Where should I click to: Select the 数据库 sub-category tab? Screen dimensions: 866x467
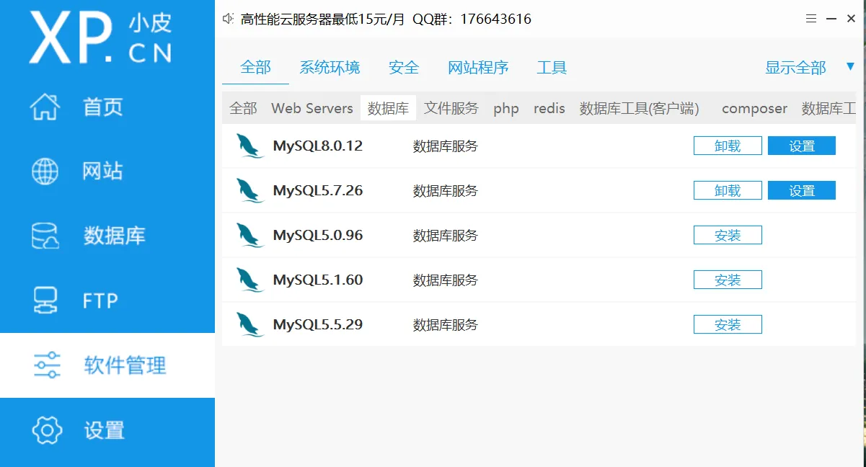[388, 108]
